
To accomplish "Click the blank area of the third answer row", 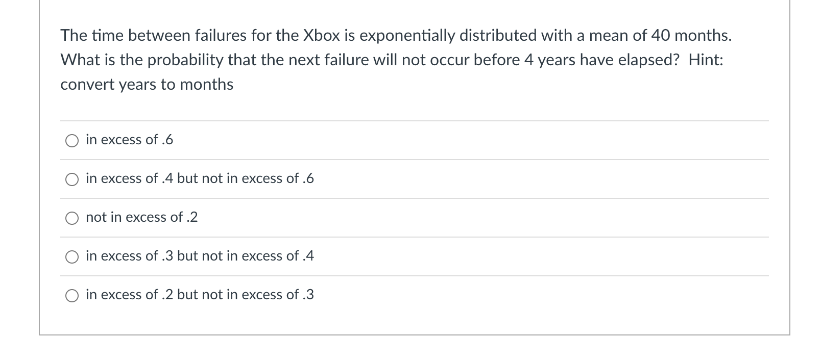I will 511,218.
